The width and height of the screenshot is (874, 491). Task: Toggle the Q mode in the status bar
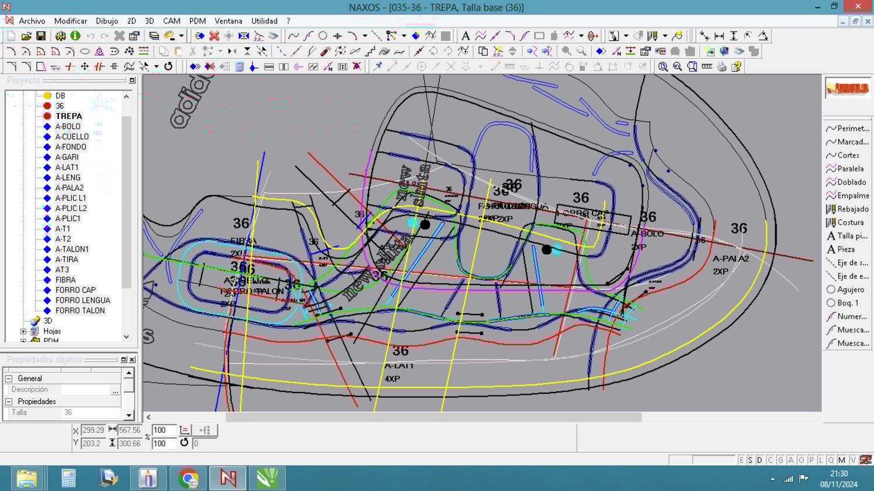[x=831, y=460]
